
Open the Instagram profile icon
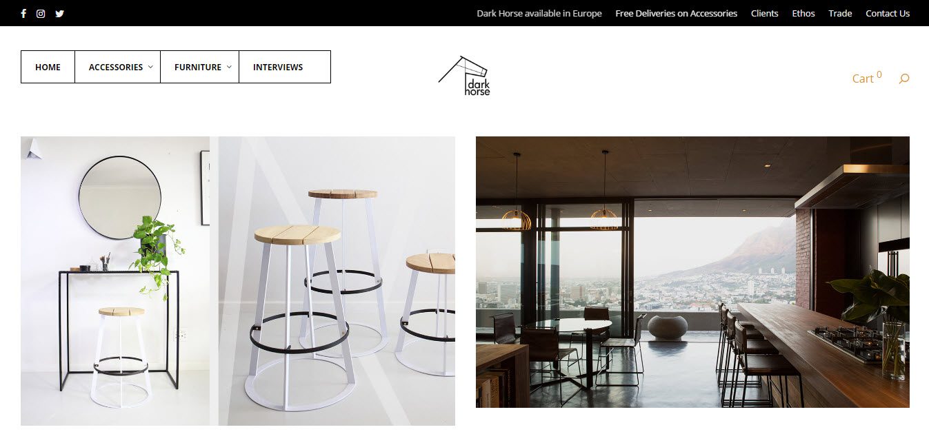click(x=41, y=13)
